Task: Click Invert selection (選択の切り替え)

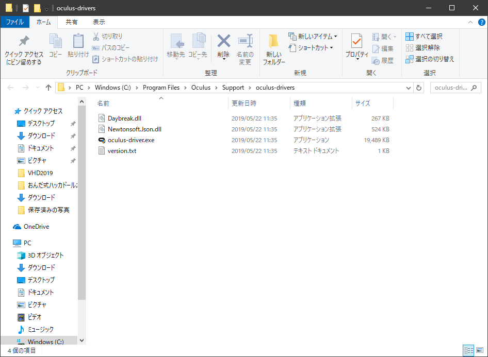Action: [x=430, y=59]
